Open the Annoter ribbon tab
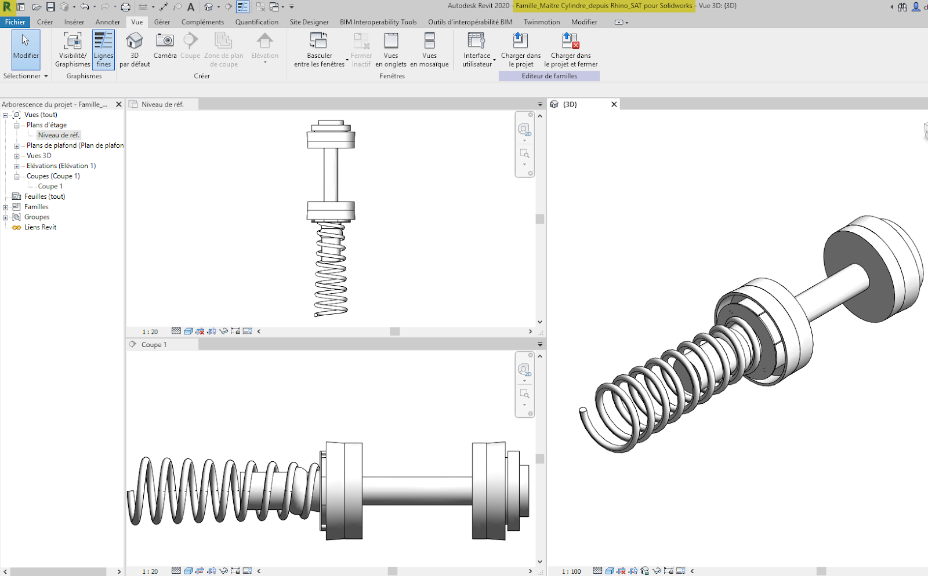Screen dimensions: 928x576 click(x=107, y=21)
